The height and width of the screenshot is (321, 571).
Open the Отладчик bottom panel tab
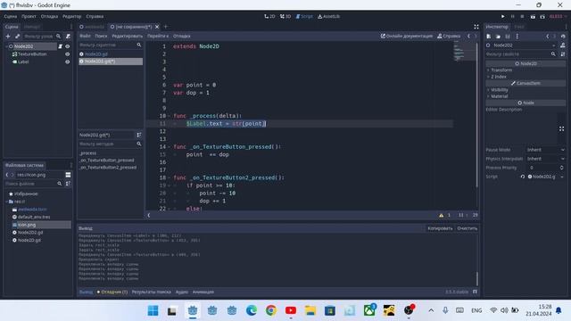pos(112,292)
